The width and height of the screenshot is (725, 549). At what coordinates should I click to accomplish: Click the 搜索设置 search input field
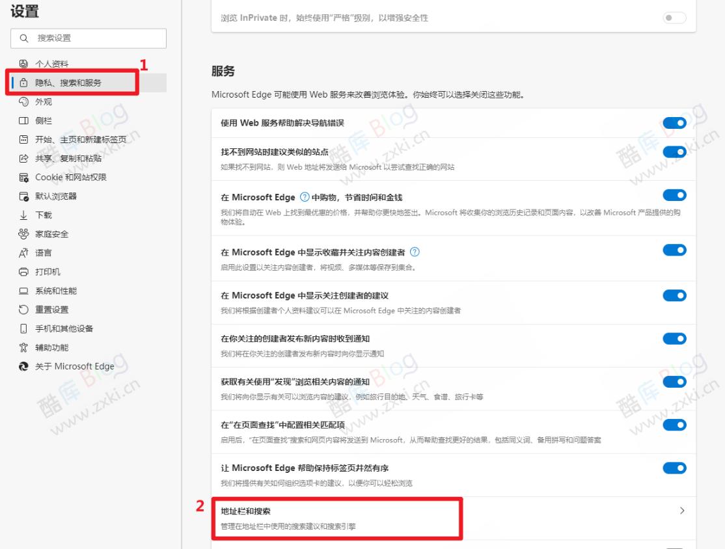(x=88, y=38)
